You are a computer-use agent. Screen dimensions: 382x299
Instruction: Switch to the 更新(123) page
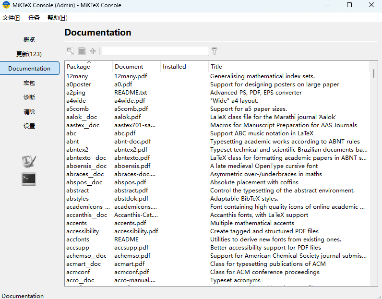pos(29,54)
